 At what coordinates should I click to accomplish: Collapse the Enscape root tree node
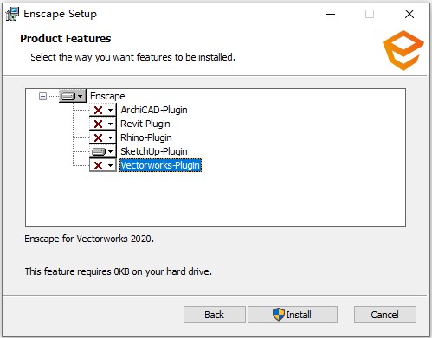point(42,96)
